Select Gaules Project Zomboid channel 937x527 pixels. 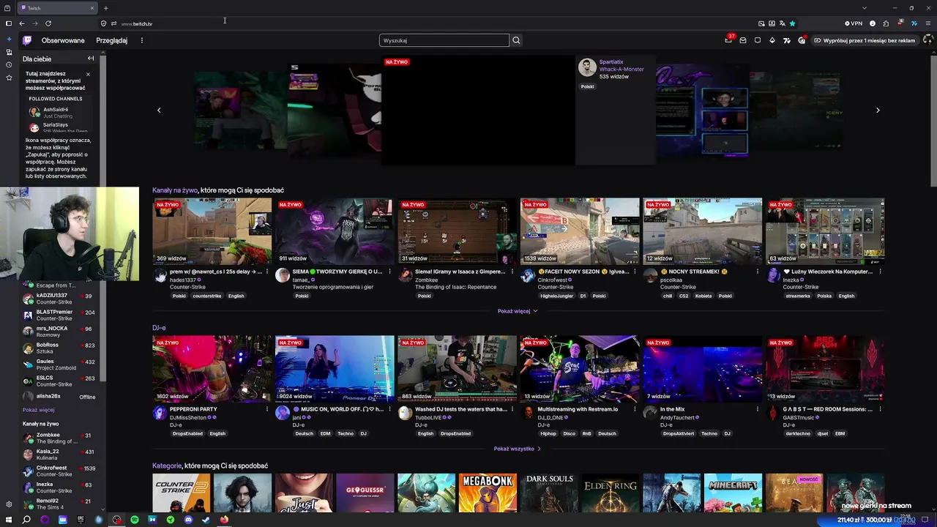point(60,365)
